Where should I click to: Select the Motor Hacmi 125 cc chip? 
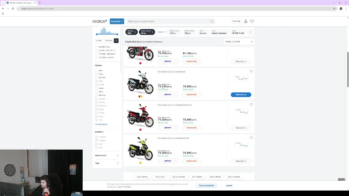(x=174, y=32)
